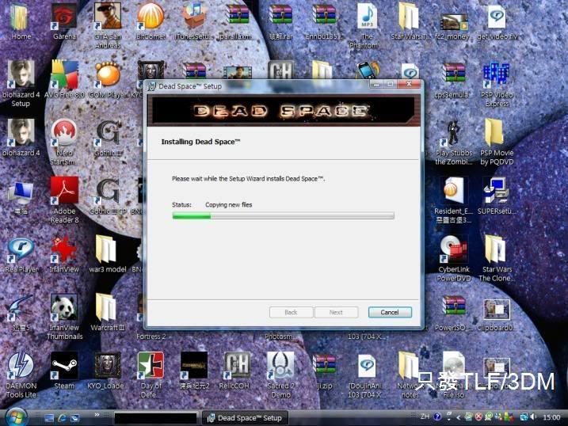Select AVG Free 8.0 icon
Image resolution: width=568 pixels, height=426 pixels.
pyautogui.click(x=64, y=75)
